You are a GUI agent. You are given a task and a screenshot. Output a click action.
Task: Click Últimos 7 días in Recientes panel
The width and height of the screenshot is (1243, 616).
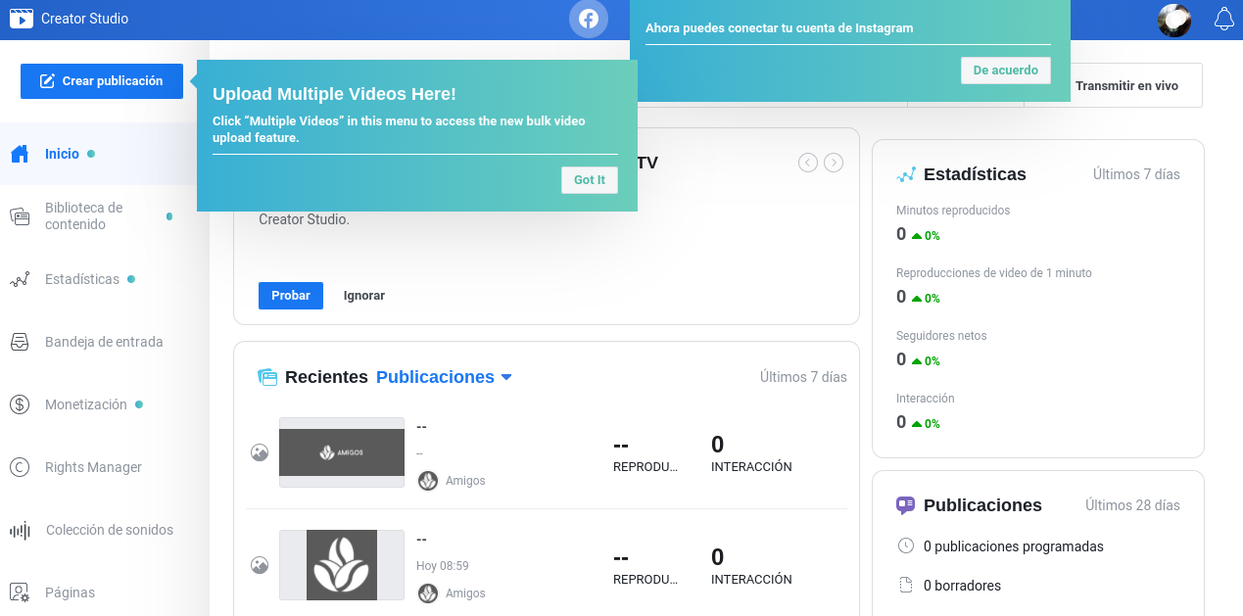point(803,377)
